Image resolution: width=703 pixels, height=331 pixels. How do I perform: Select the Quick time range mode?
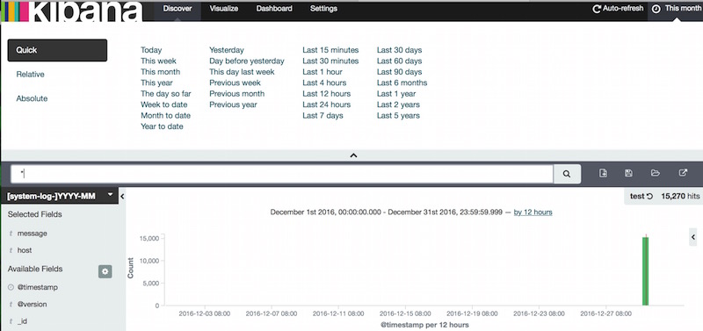(57, 50)
